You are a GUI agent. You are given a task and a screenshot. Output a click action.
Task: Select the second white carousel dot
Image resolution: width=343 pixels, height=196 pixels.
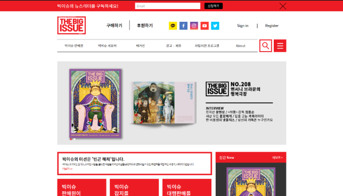(x=75, y=139)
